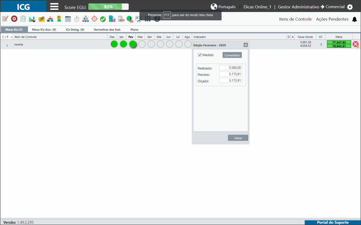This screenshot has height=225, width=361.
Task: Click the Item de Controle column header
Action: pos(60,37)
